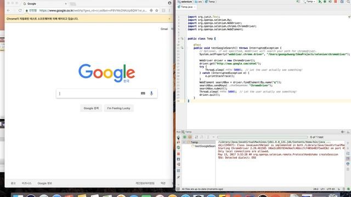Select the src breadcrumb in IntelliJ

pyautogui.click(x=199, y=2)
